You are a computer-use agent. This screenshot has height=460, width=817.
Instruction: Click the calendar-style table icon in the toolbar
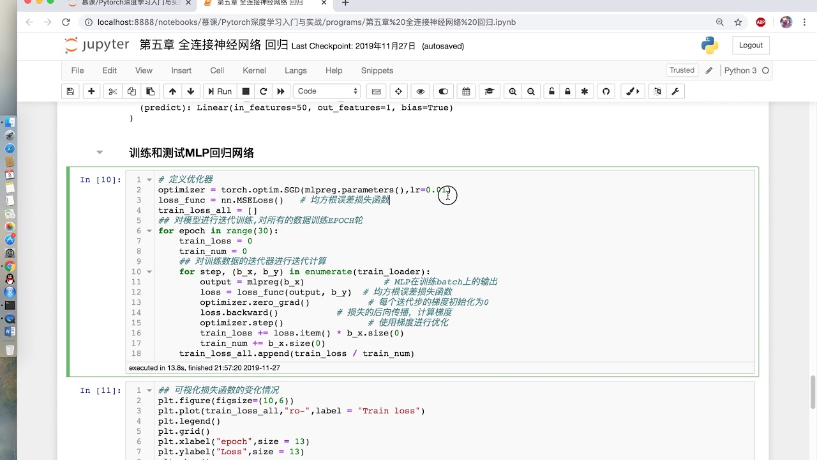(466, 91)
